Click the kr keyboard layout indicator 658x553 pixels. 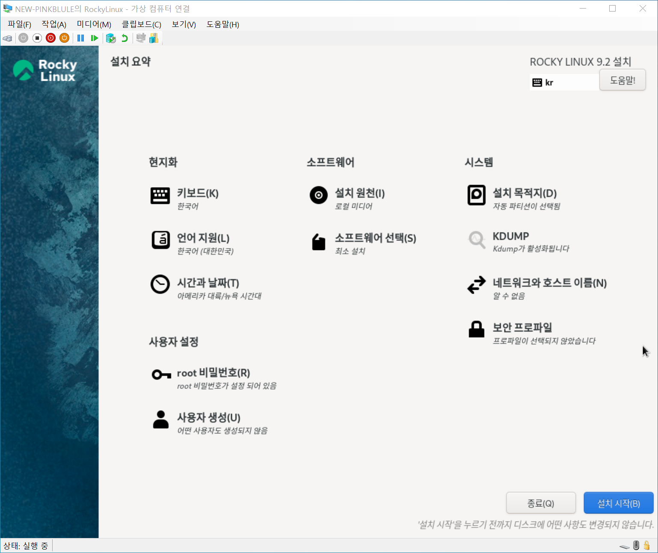[564, 82]
